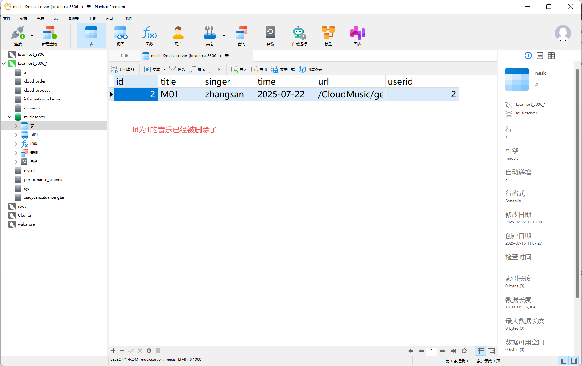Click the singer column header

pyautogui.click(x=228, y=81)
